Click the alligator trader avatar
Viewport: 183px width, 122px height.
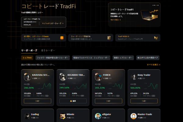tap(98, 116)
